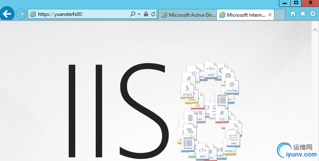Click the scrollbar up arrow
319x161 pixels.
click(315, 30)
